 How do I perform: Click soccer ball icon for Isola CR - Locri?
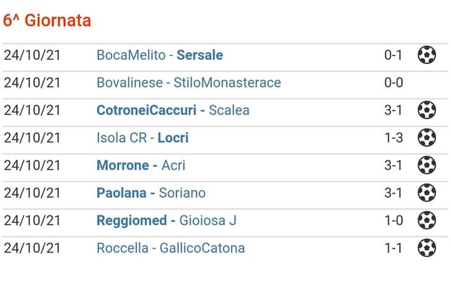pyautogui.click(x=427, y=138)
